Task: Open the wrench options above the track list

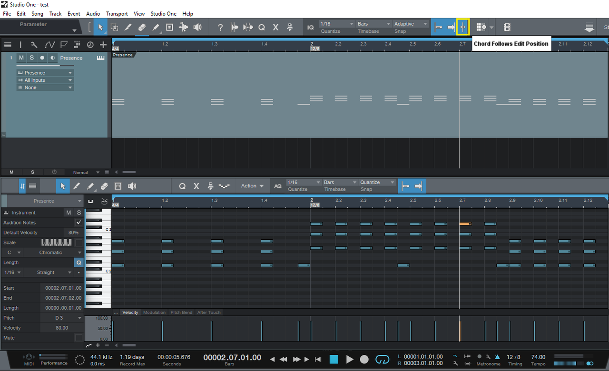Action: point(34,45)
